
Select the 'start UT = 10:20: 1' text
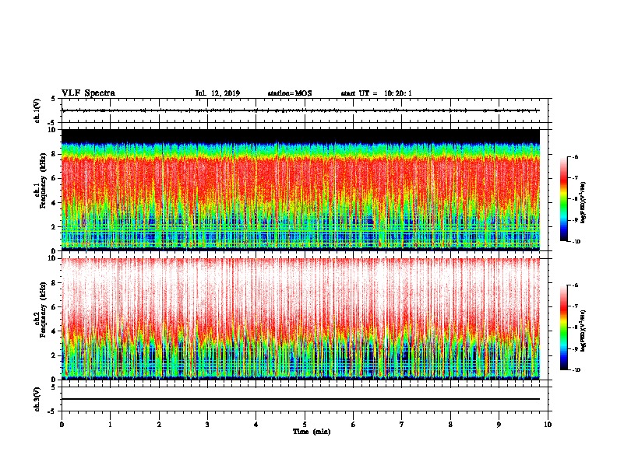tap(376, 93)
